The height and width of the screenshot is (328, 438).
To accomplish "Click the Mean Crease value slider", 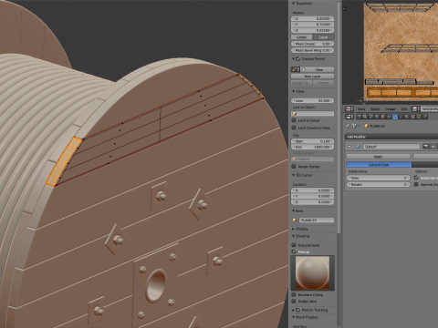I will click(312, 44).
